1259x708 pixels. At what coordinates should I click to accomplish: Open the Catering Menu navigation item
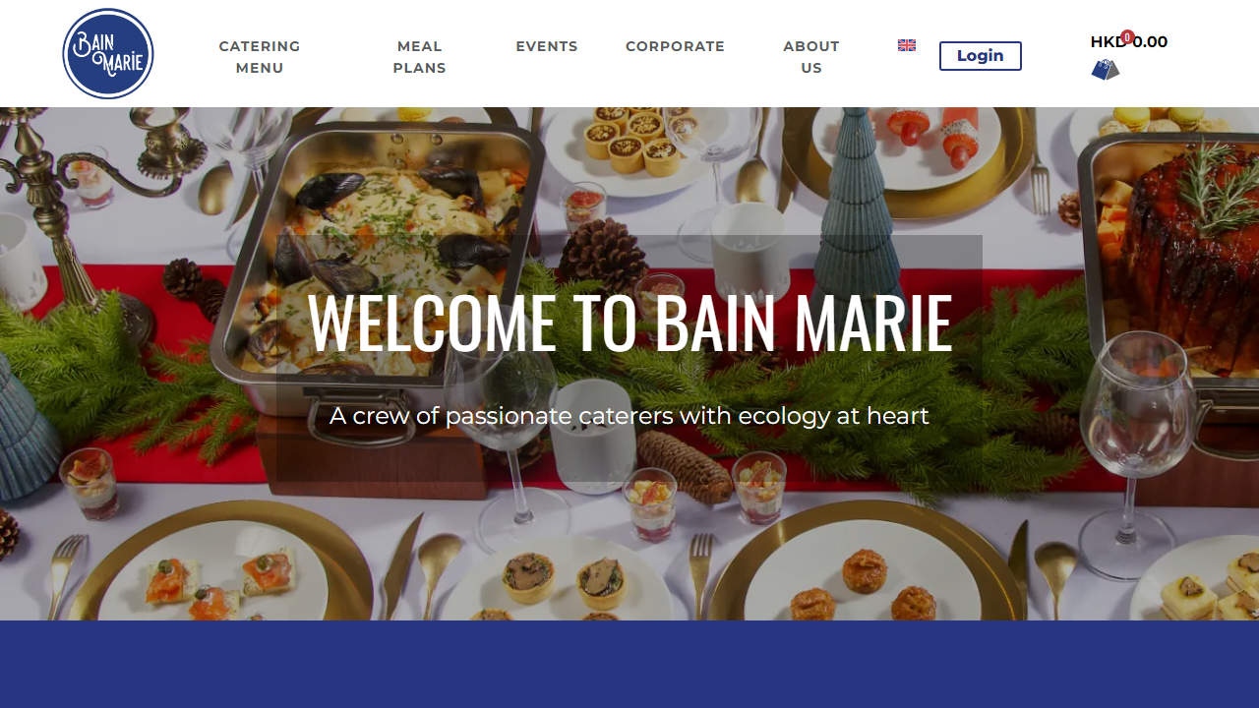(x=260, y=57)
